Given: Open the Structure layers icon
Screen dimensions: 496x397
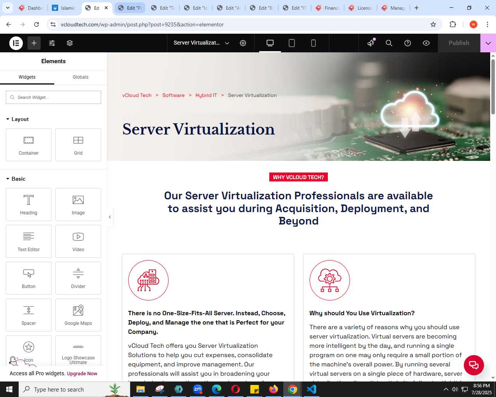Looking at the screenshot, I should pyautogui.click(x=70, y=43).
